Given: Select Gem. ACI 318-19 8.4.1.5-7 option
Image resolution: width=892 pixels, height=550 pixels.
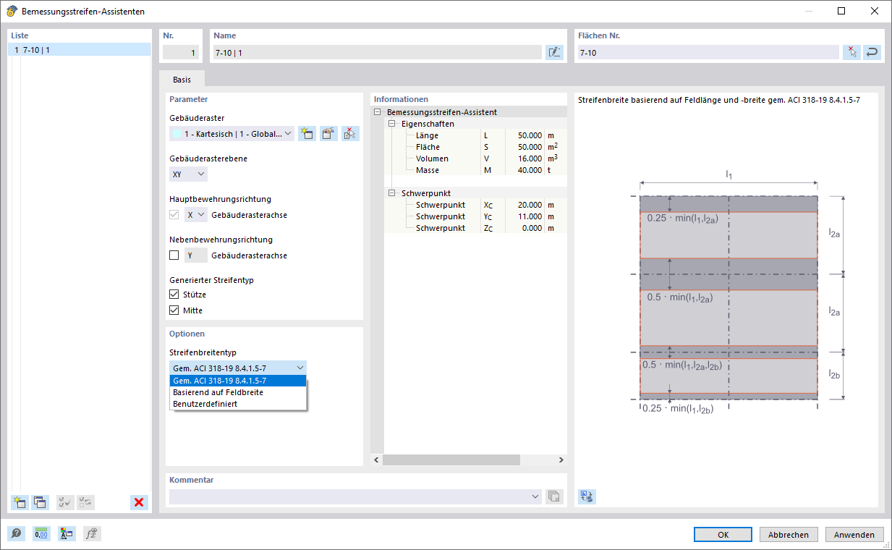Looking at the screenshot, I should point(238,381).
